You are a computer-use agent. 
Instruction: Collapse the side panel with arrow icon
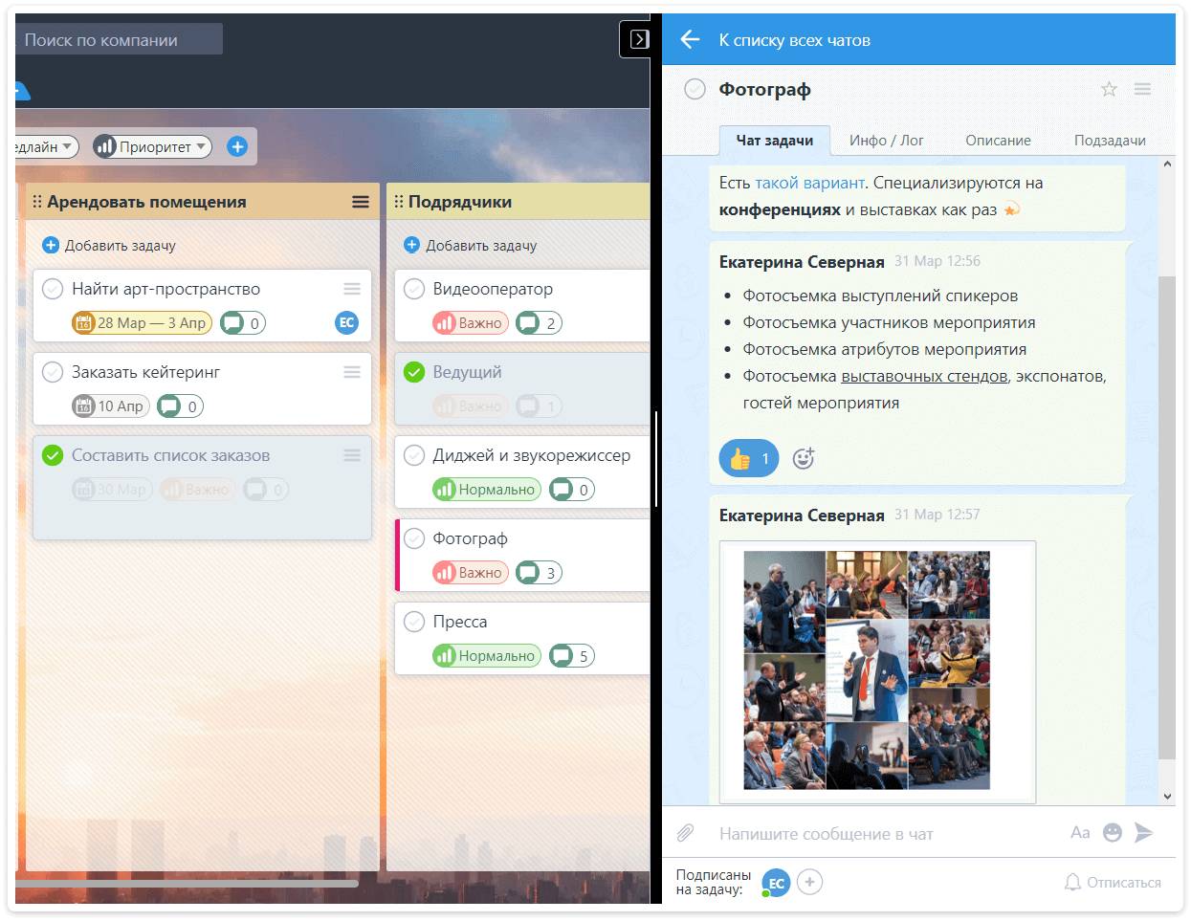pos(639,39)
